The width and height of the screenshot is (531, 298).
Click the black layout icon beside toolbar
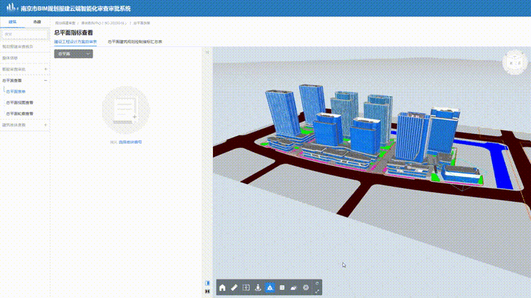(207, 291)
